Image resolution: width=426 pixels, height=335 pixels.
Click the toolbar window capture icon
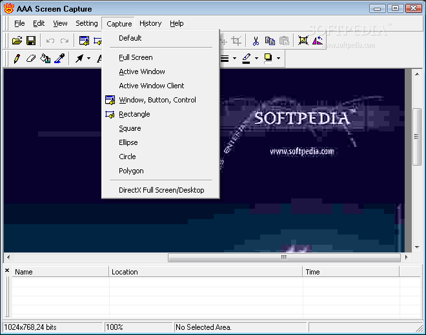(x=84, y=41)
